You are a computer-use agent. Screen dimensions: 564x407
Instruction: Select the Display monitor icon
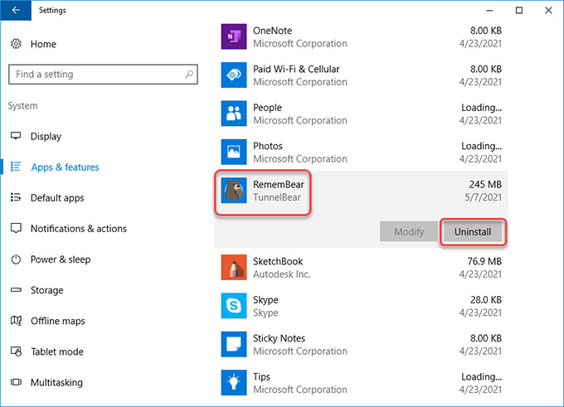point(16,136)
